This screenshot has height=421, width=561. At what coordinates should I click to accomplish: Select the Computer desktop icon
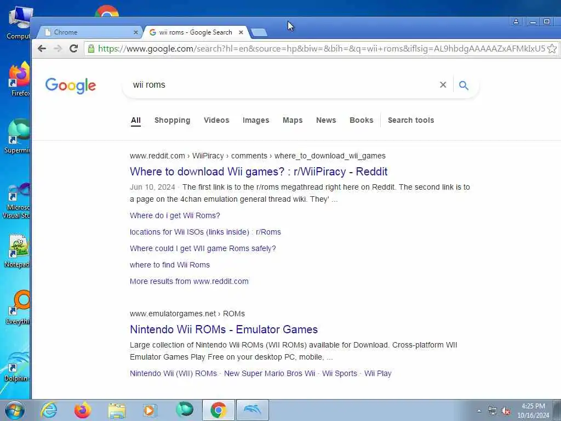[19, 23]
